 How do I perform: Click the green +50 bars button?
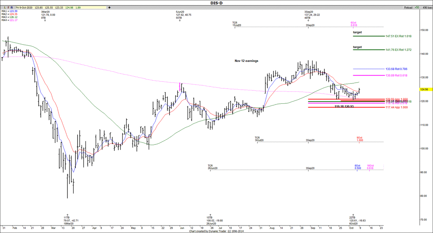point(417,7)
